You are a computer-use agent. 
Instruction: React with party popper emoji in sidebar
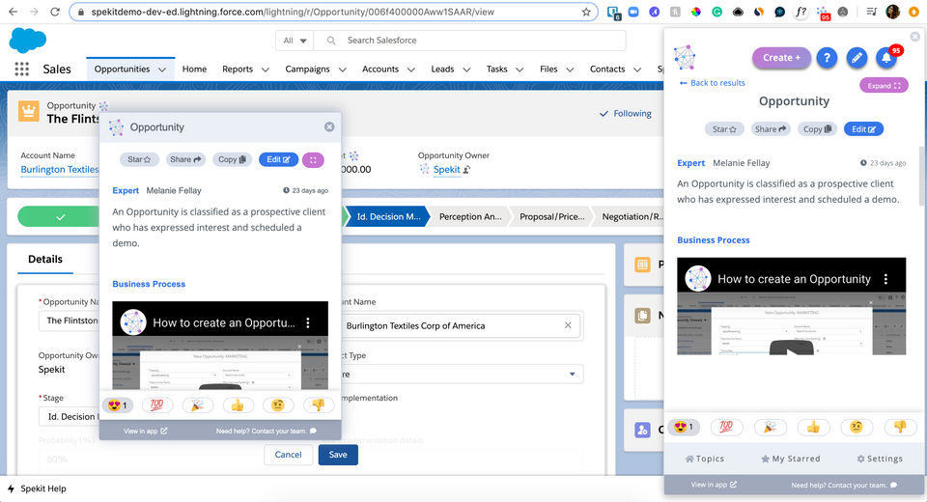(x=770, y=427)
